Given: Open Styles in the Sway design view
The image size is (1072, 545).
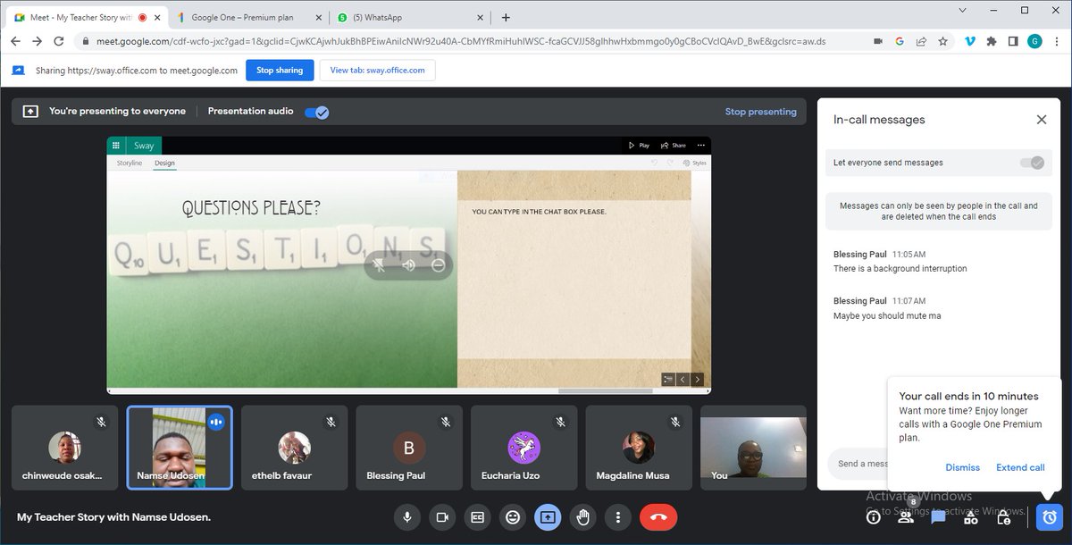Looking at the screenshot, I should pyautogui.click(x=694, y=163).
